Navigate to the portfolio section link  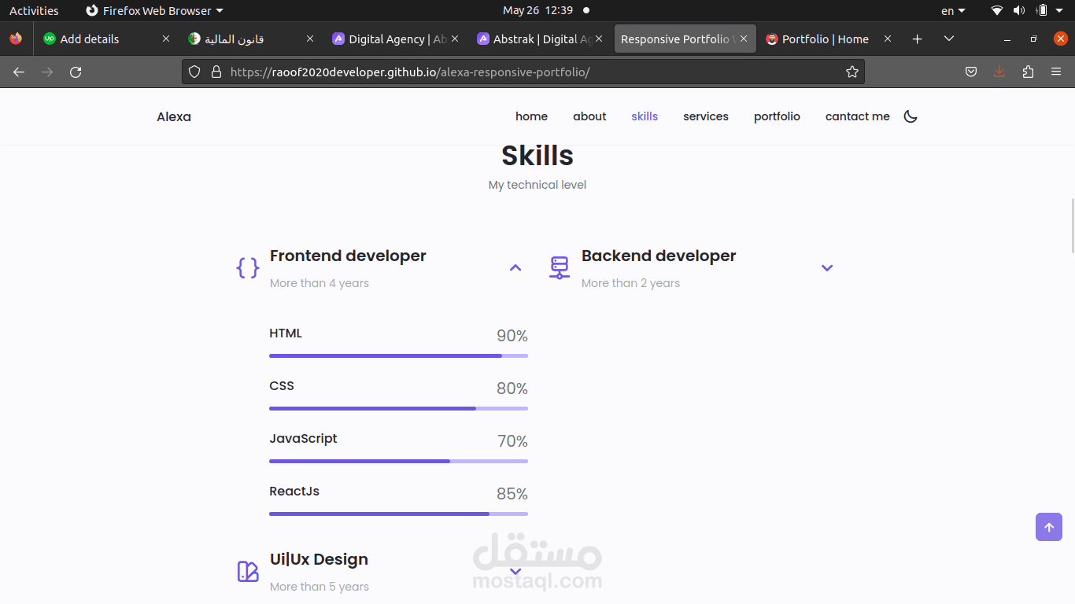click(x=777, y=116)
